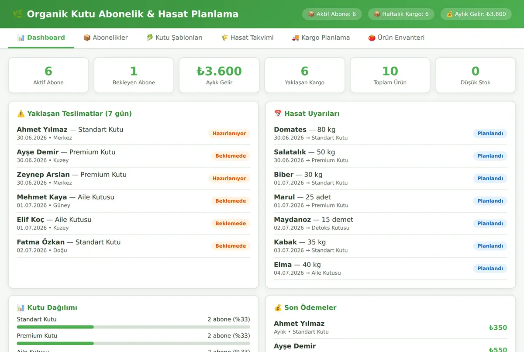Click the Aylık Gelir: ₺3.600 header badge
Viewport: 524px width, 352px height.
coord(476,14)
